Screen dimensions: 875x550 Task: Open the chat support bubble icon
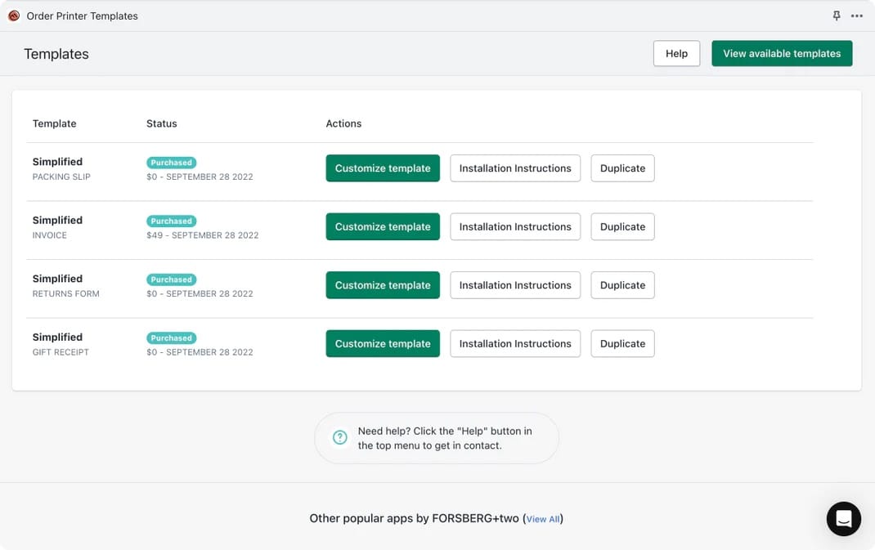click(x=843, y=519)
